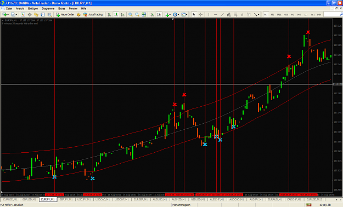Toggle chart shift icon

(159, 14)
